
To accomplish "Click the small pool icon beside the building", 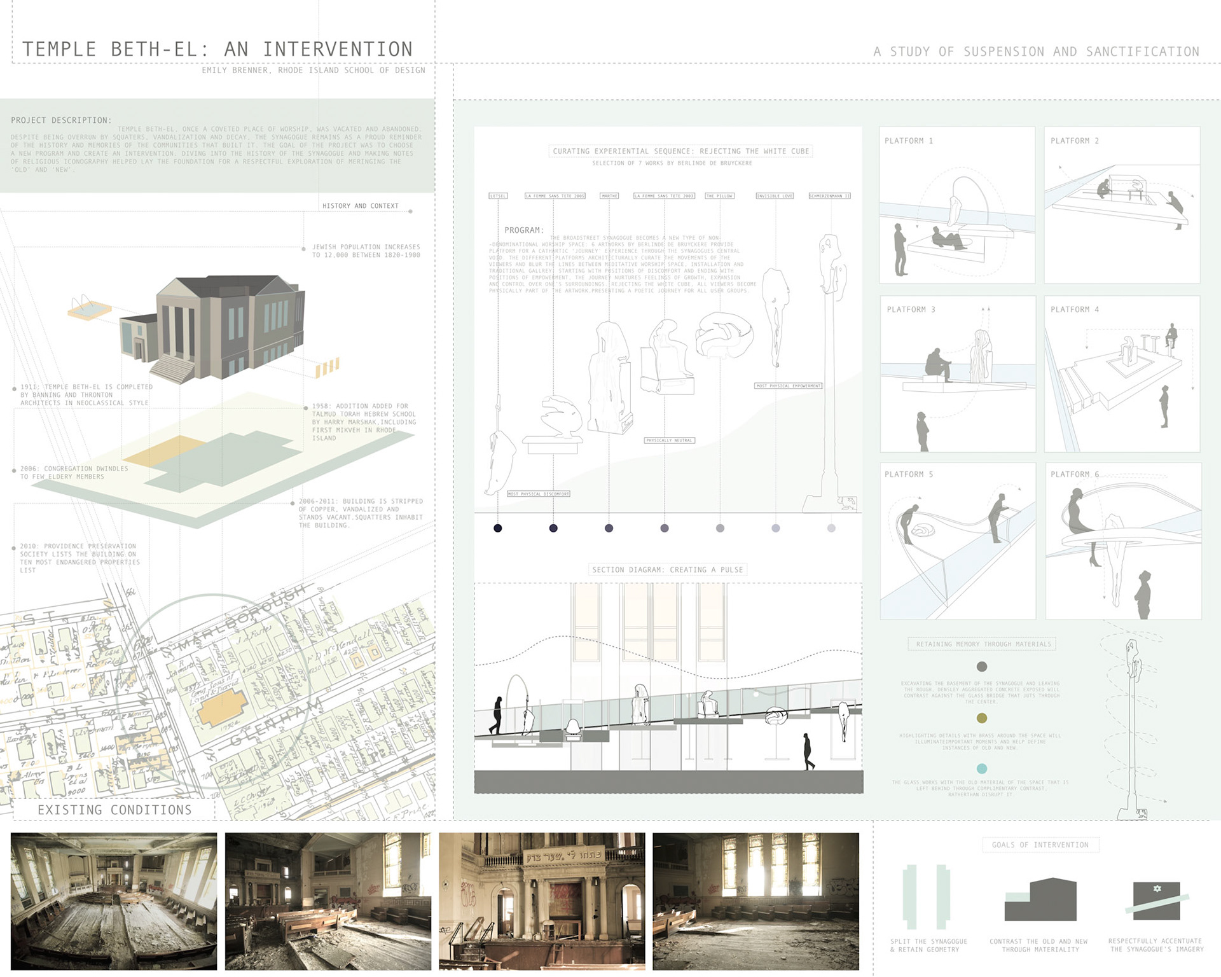I will pyautogui.click(x=89, y=309).
